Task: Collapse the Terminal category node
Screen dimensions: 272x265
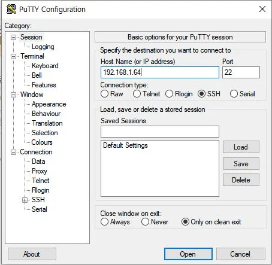Action: 13,56
